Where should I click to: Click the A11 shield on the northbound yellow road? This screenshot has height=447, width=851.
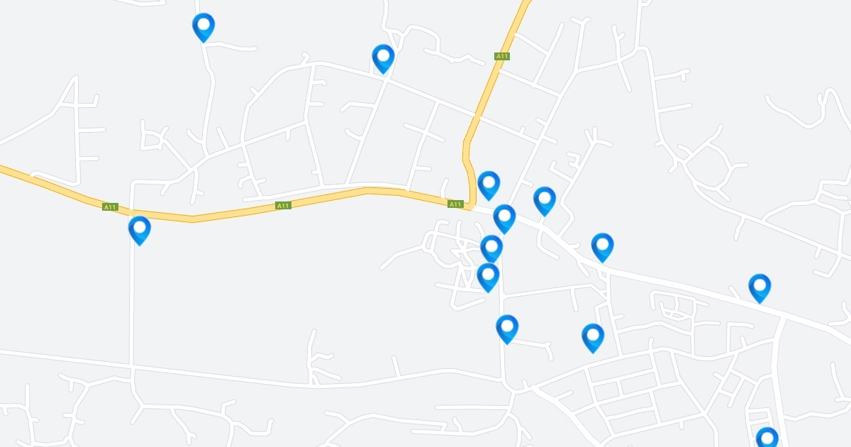point(502,56)
